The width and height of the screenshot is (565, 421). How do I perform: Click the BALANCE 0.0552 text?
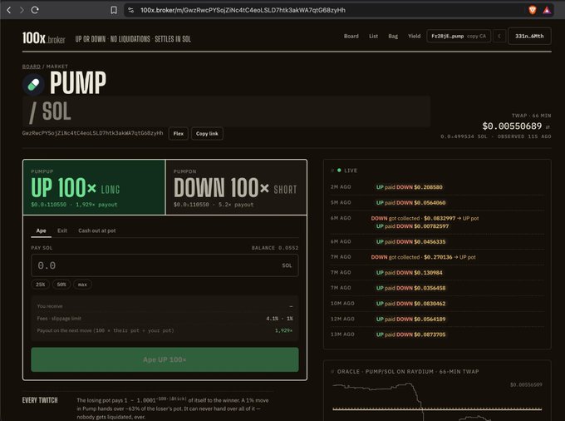tap(275, 248)
